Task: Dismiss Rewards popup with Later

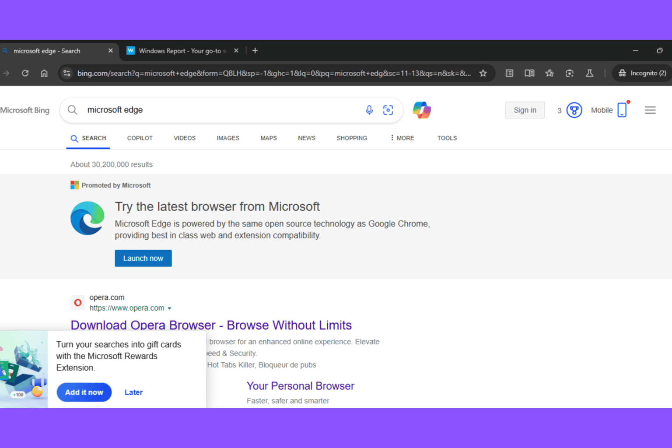Action: pos(133,392)
